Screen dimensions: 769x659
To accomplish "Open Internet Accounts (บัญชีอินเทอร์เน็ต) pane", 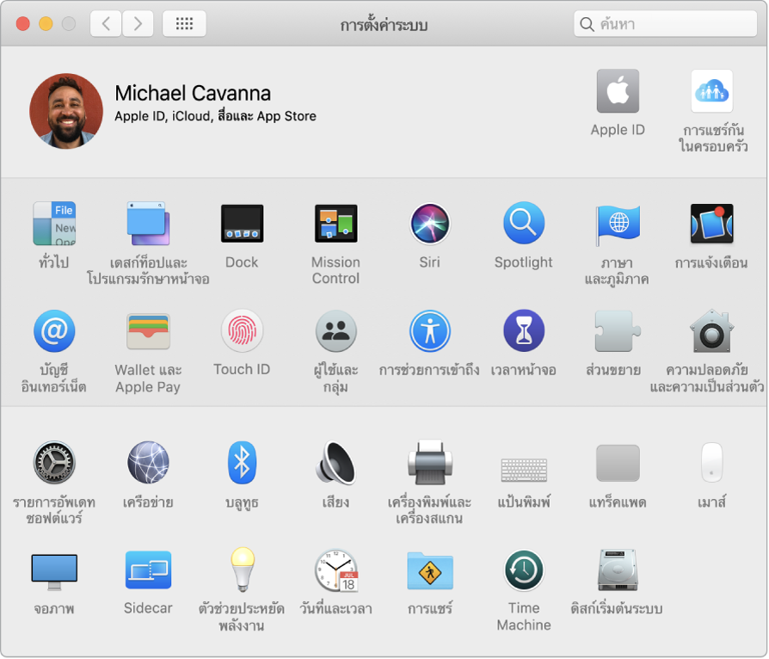I will click(54, 331).
